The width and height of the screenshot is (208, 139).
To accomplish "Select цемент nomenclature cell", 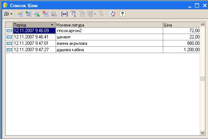I will (x=109, y=37).
